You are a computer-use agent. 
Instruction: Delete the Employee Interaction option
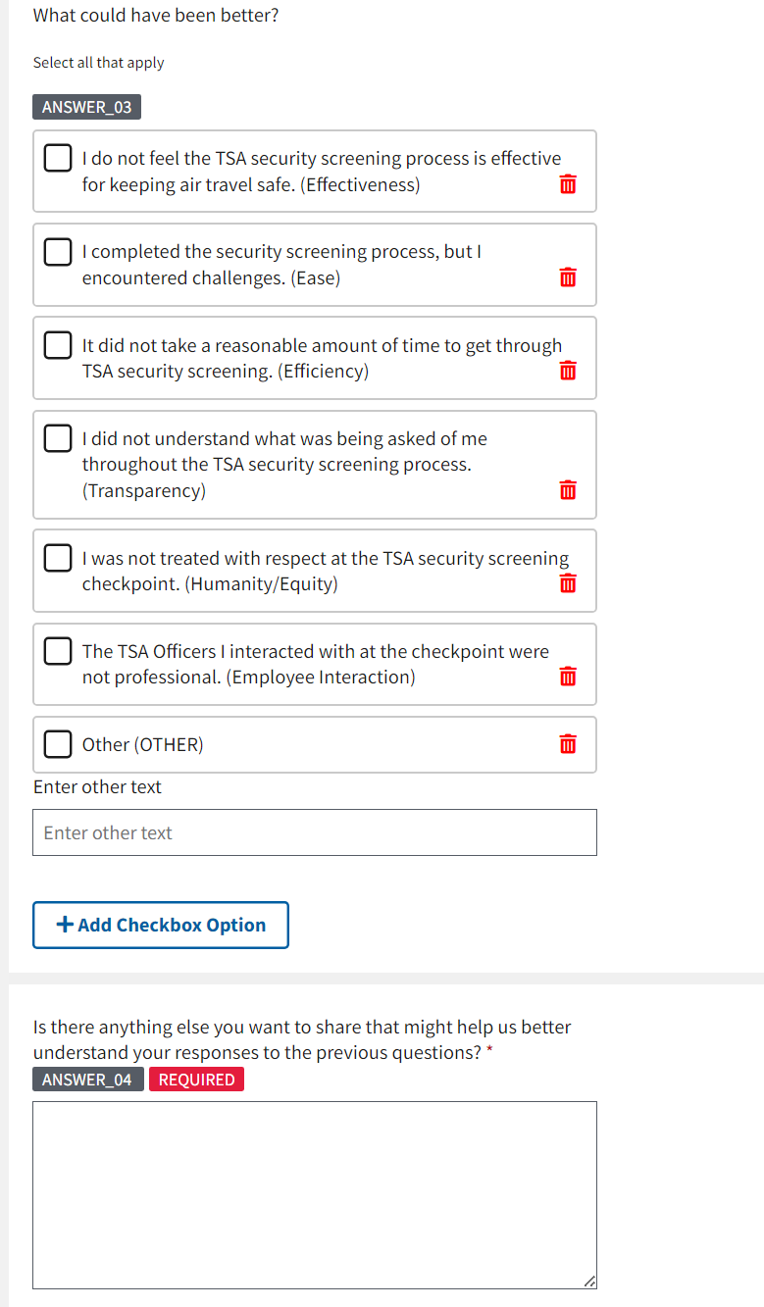click(x=568, y=677)
